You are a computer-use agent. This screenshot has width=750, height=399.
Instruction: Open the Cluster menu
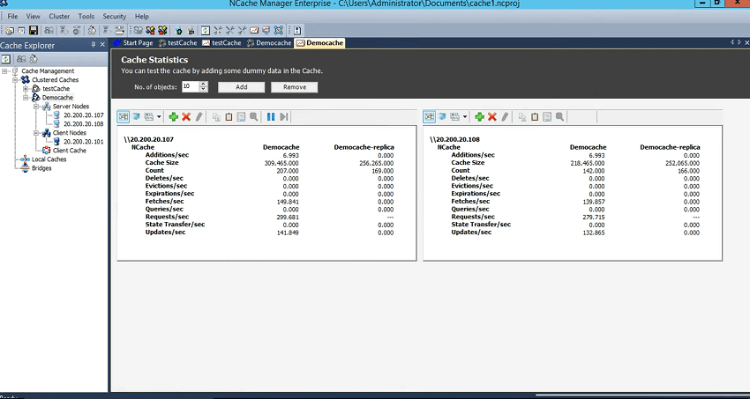point(59,16)
